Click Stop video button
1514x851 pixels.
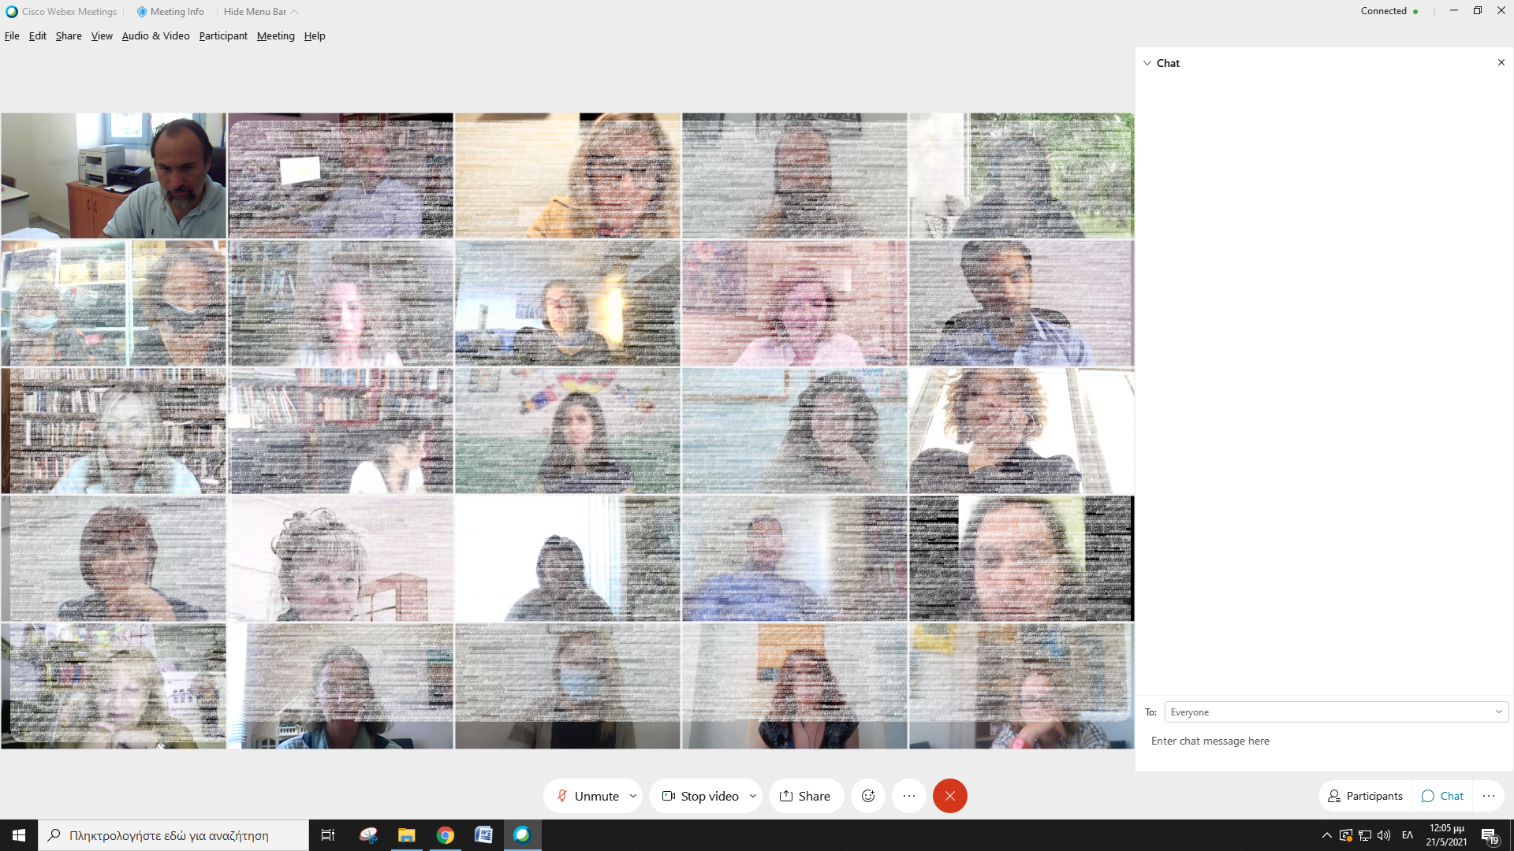[699, 796]
